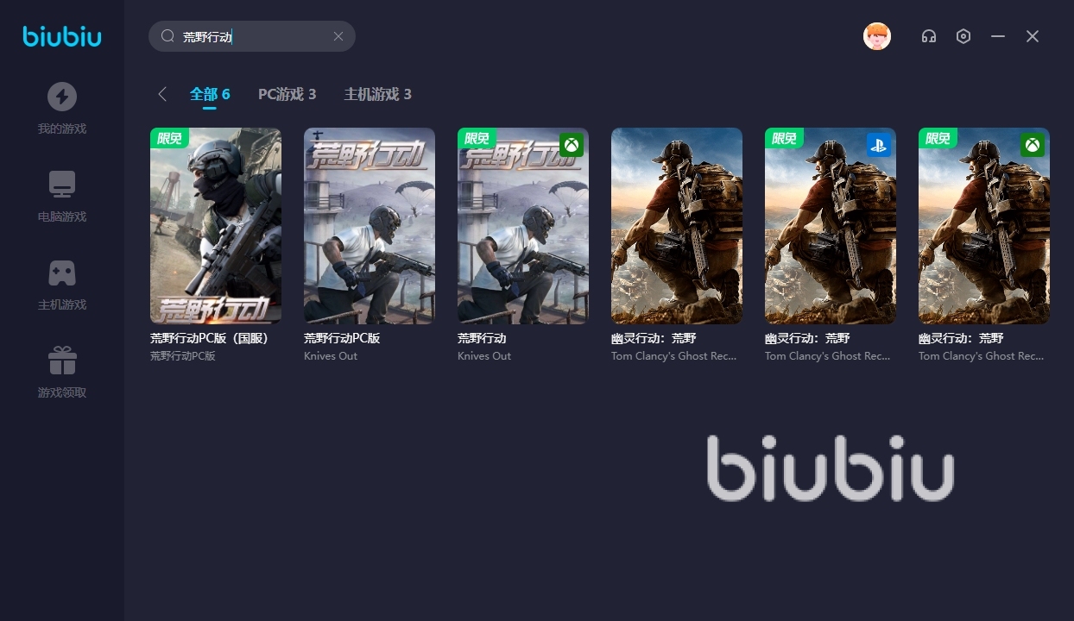The image size is (1074, 621).
Task: Click the headset customer support icon
Action: pos(929,36)
